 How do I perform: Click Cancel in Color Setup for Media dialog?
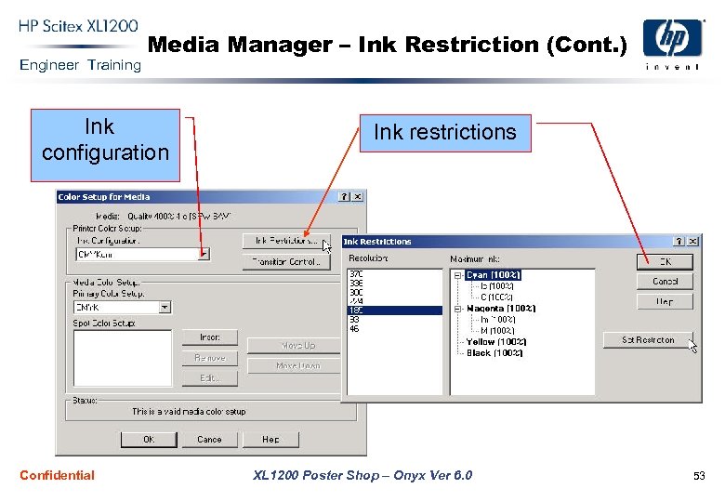(209, 440)
